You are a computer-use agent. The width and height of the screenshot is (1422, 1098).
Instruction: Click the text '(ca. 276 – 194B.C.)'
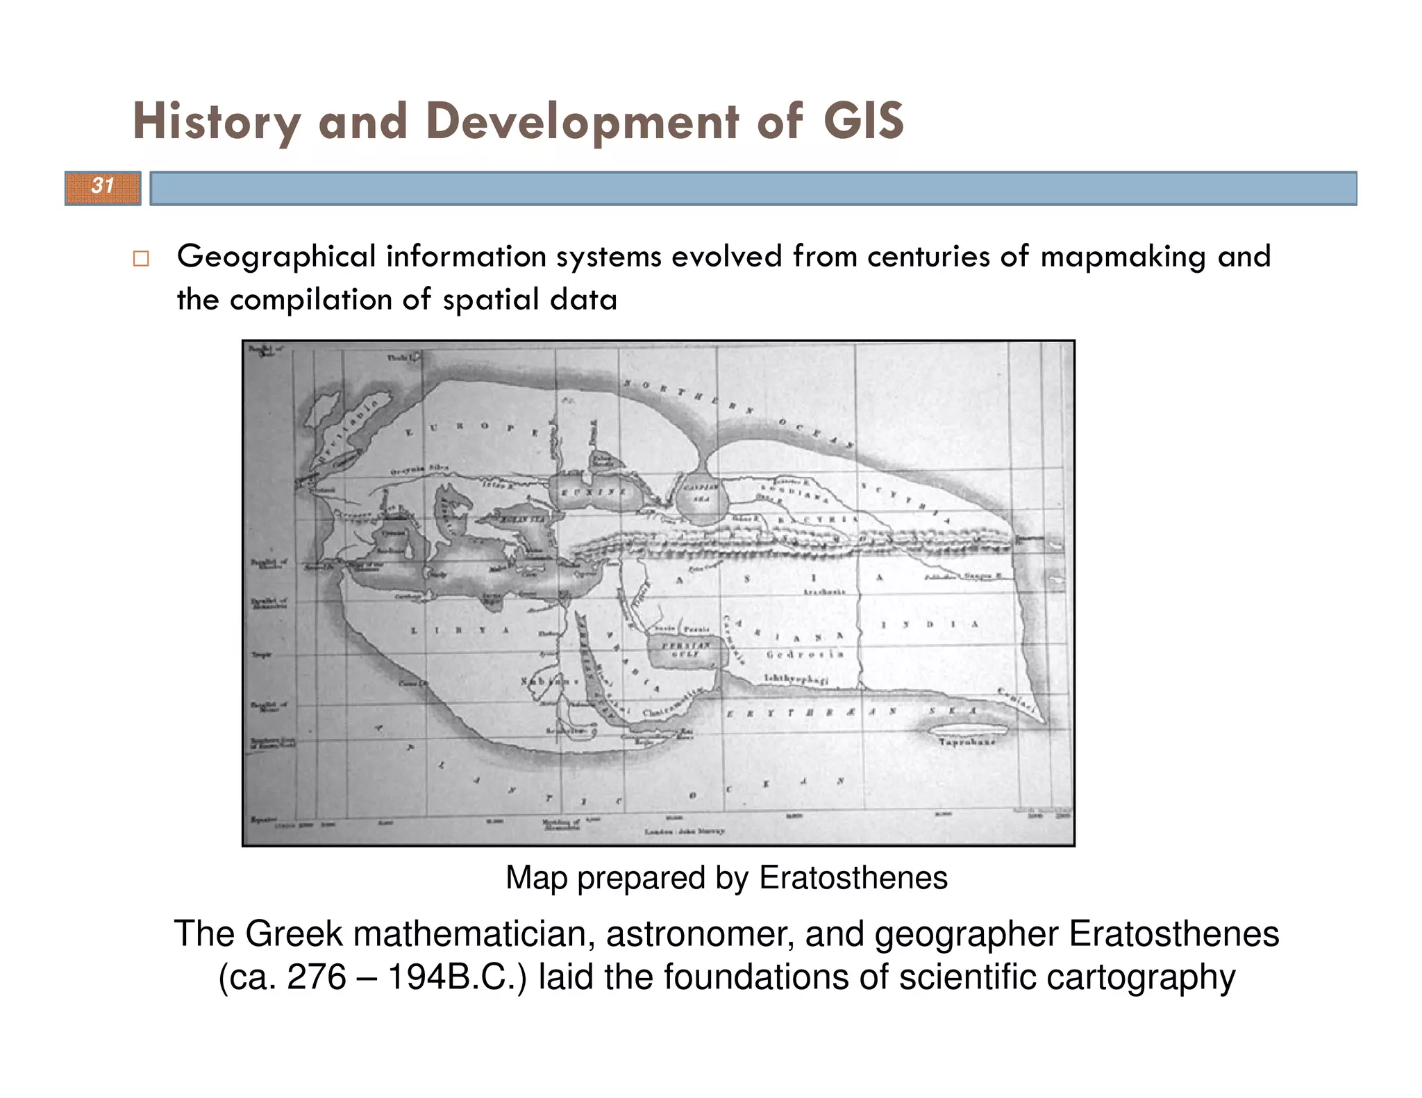pyautogui.click(x=373, y=977)
